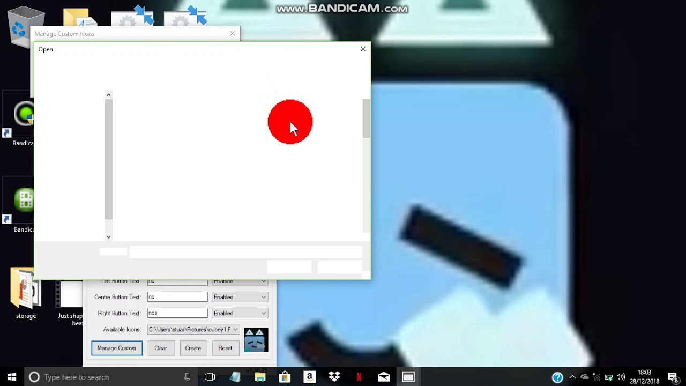This screenshot has width=686, height=386.
Task: Open the storage folder on desktop
Action: click(x=25, y=294)
